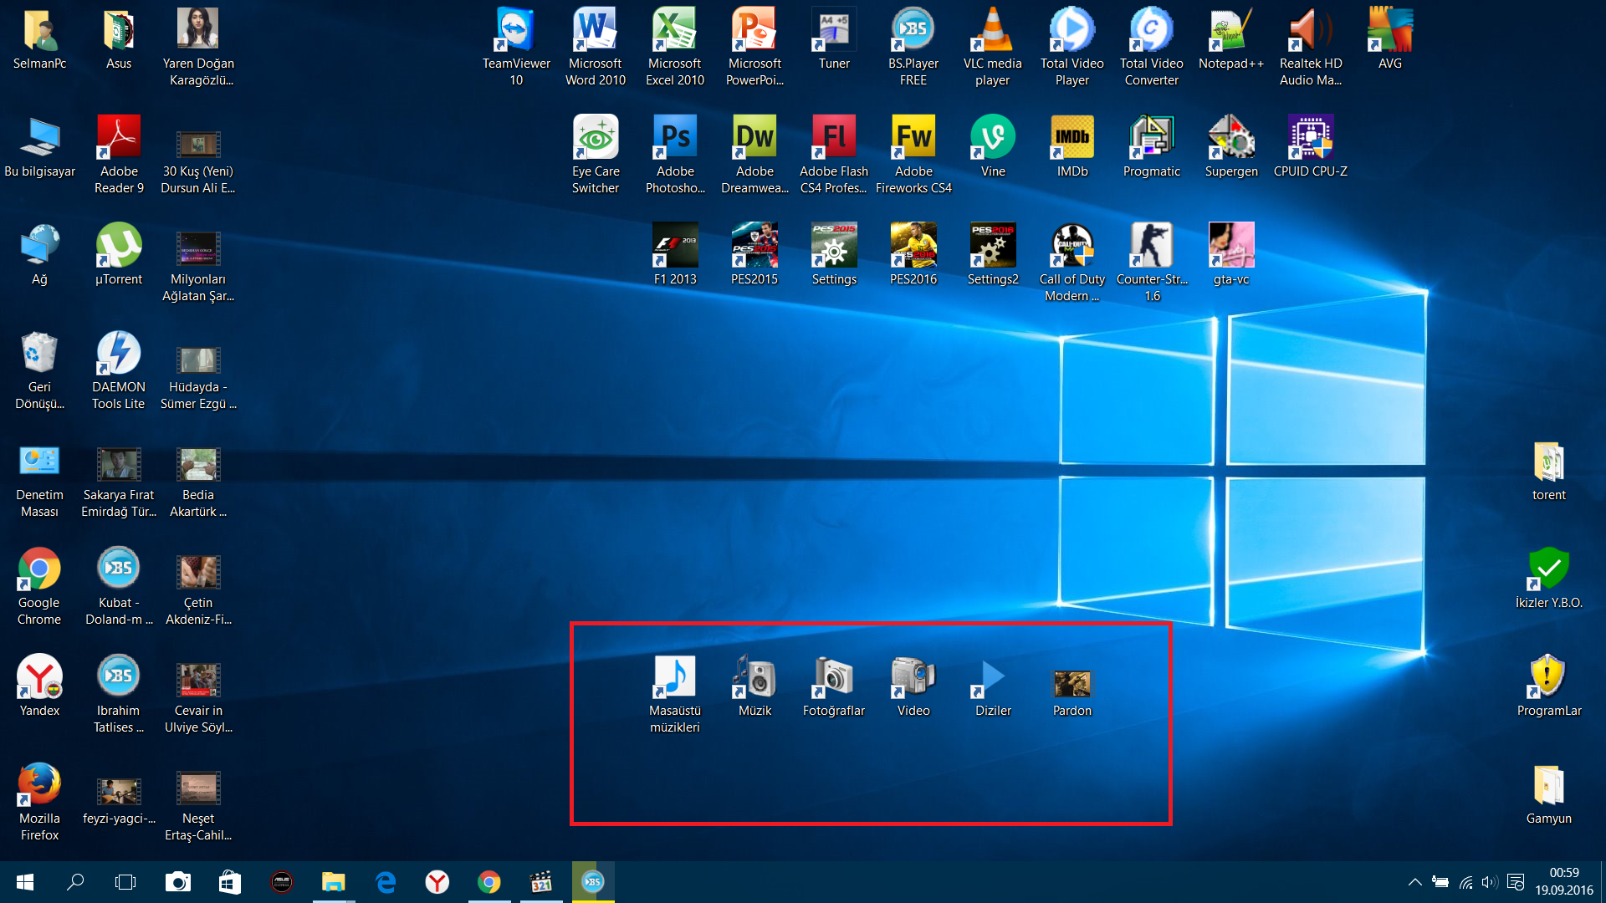Launch Google Chrome desktop shortcut
Viewport: 1606px width, 903px height.
[x=39, y=586]
